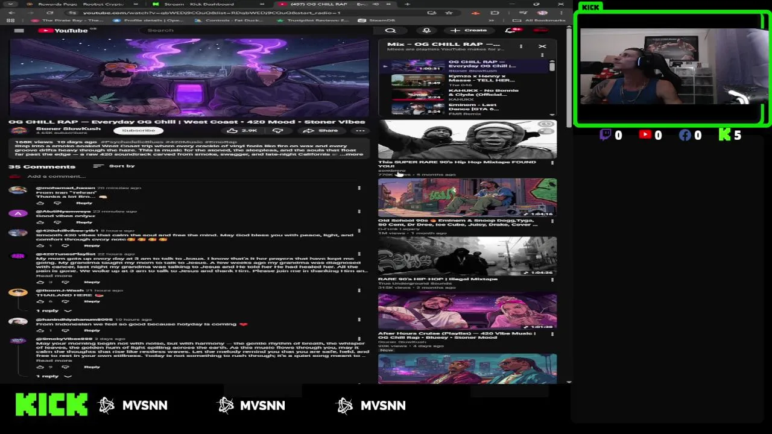
Task: Share the video with Share button
Action: click(321, 130)
